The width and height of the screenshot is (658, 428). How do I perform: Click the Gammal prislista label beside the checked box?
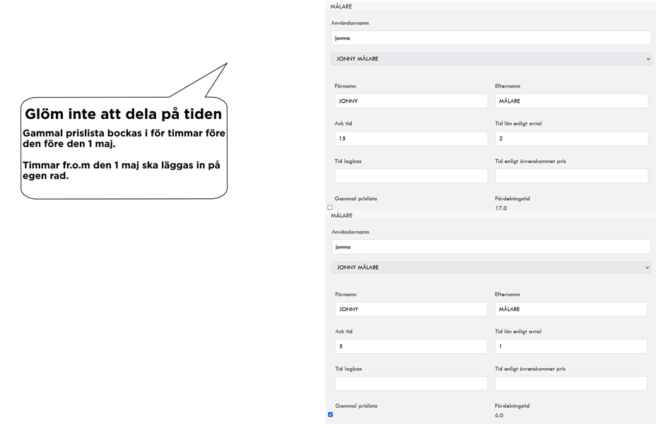coord(356,406)
